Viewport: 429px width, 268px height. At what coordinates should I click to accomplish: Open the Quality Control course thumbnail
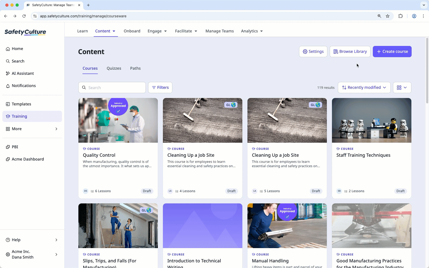118,120
